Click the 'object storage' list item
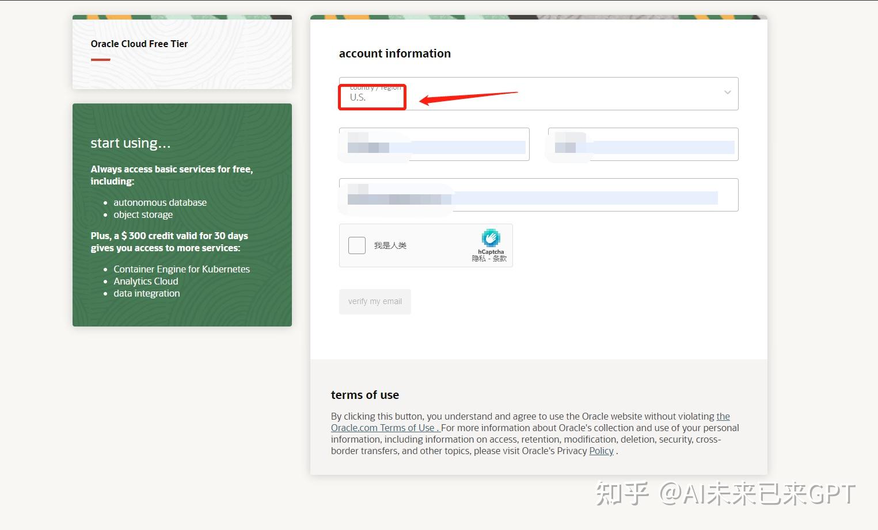This screenshot has width=878, height=530. click(143, 214)
